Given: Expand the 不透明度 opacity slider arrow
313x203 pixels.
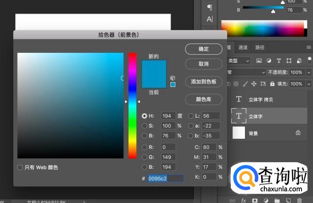Looking at the screenshot, I should pyautogui.click(x=308, y=72).
